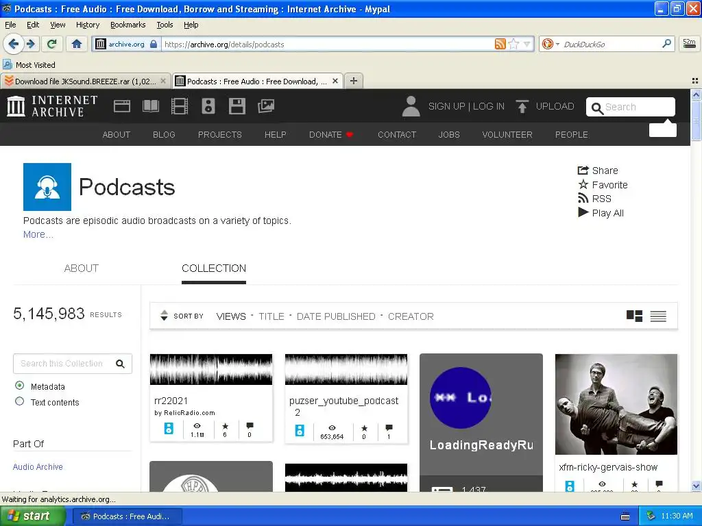Click the URL address field

(x=328, y=45)
